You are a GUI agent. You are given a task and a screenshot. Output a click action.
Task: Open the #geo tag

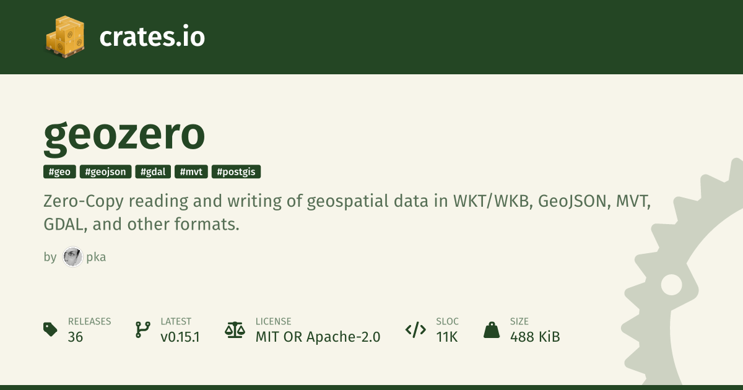tap(59, 172)
